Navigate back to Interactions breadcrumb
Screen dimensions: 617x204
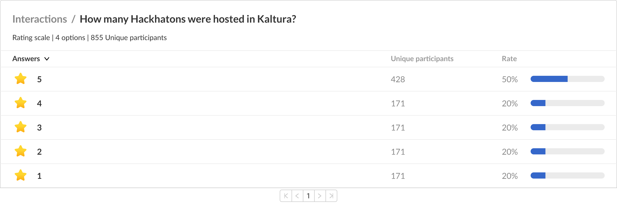[x=40, y=19]
